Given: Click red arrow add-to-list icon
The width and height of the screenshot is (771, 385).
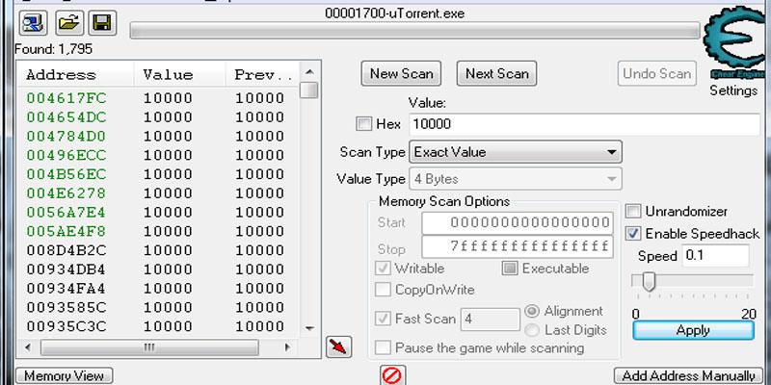Looking at the screenshot, I should (339, 347).
